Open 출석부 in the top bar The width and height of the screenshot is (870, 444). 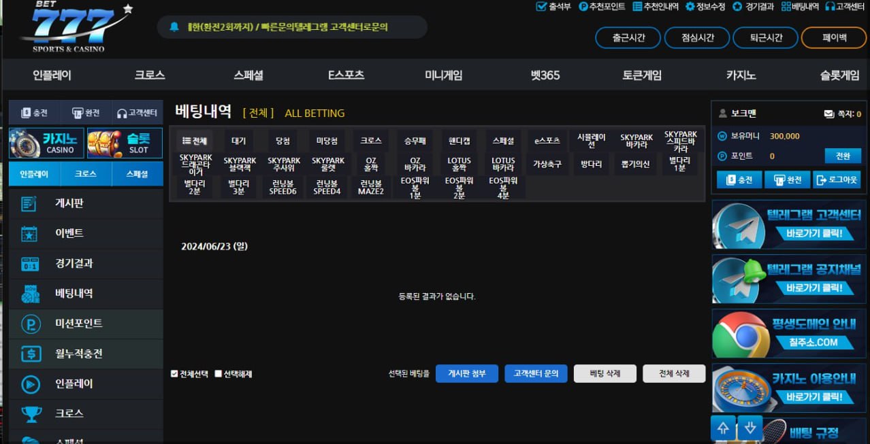(553, 7)
